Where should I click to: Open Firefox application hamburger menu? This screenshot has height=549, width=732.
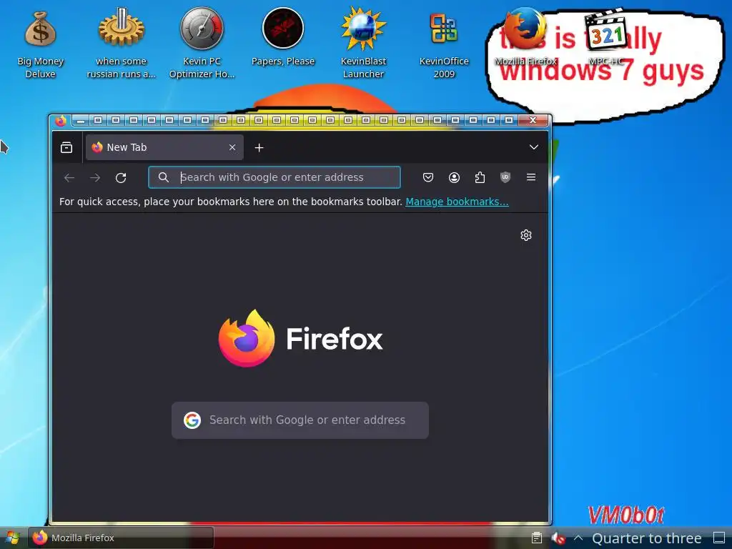[531, 177]
